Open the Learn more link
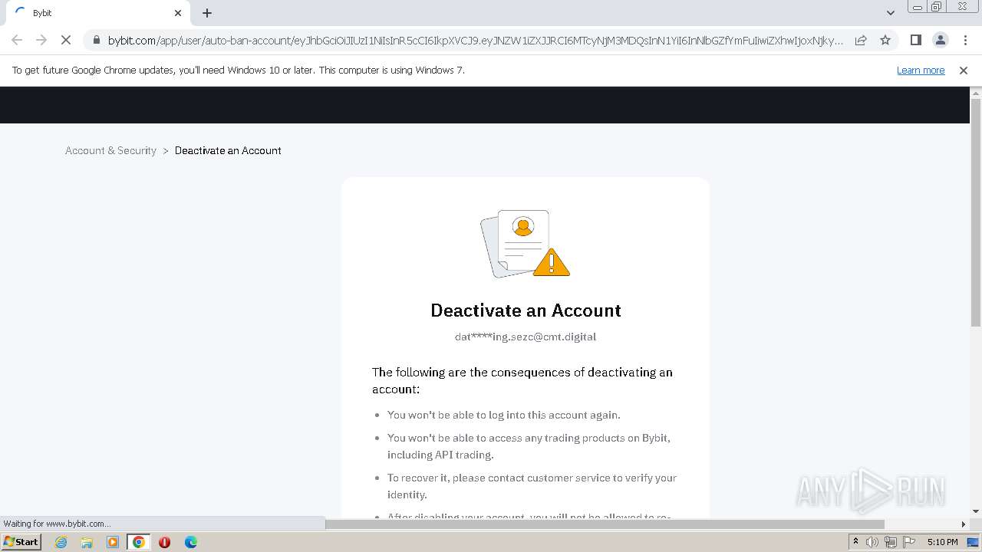The height and width of the screenshot is (552, 982). [921, 70]
